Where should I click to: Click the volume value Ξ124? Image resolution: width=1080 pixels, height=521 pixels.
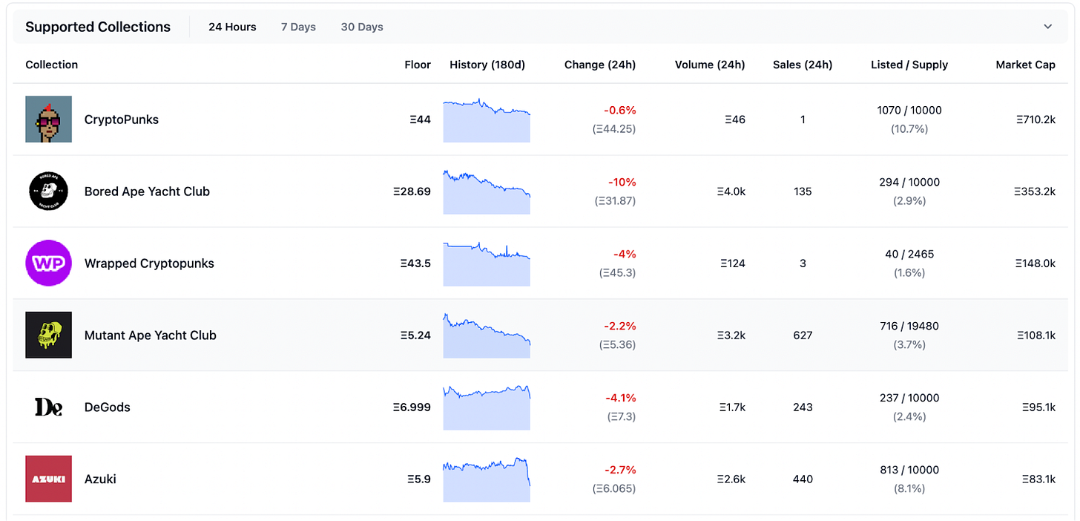(x=732, y=263)
